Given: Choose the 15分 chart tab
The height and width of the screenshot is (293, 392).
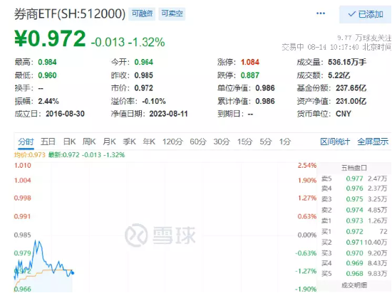Looking at the screenshot, I should click(x=244, y=142).
